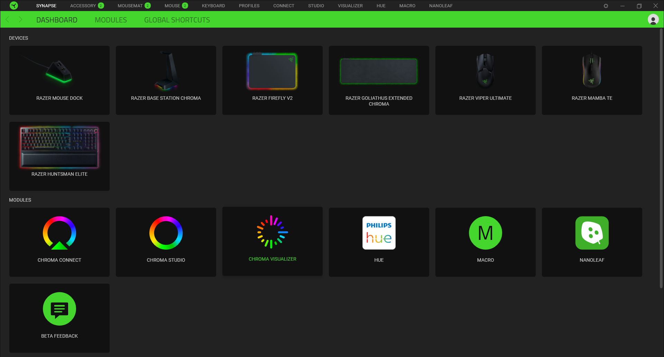This screenshot has width=664, height=357.
Task: Open the Mousemat top tab
Action: pos(130,6)
